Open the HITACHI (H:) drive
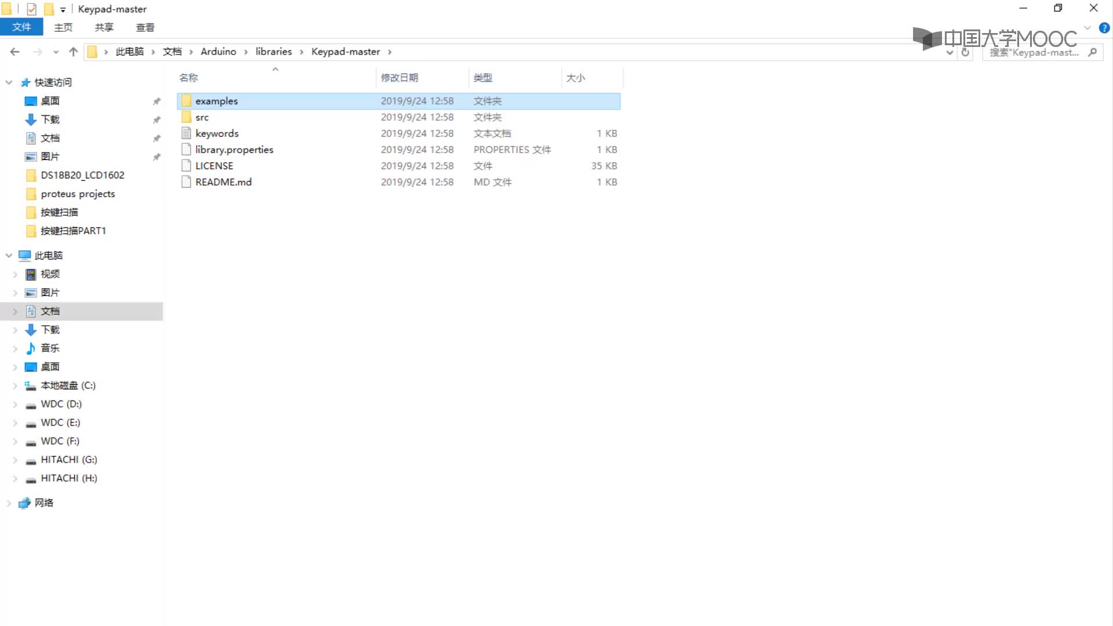Screen dimensions: 1113x626 [x=69, y=478]
